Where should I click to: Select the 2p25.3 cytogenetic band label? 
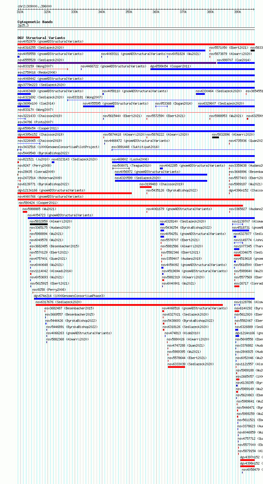coord(23,26)
